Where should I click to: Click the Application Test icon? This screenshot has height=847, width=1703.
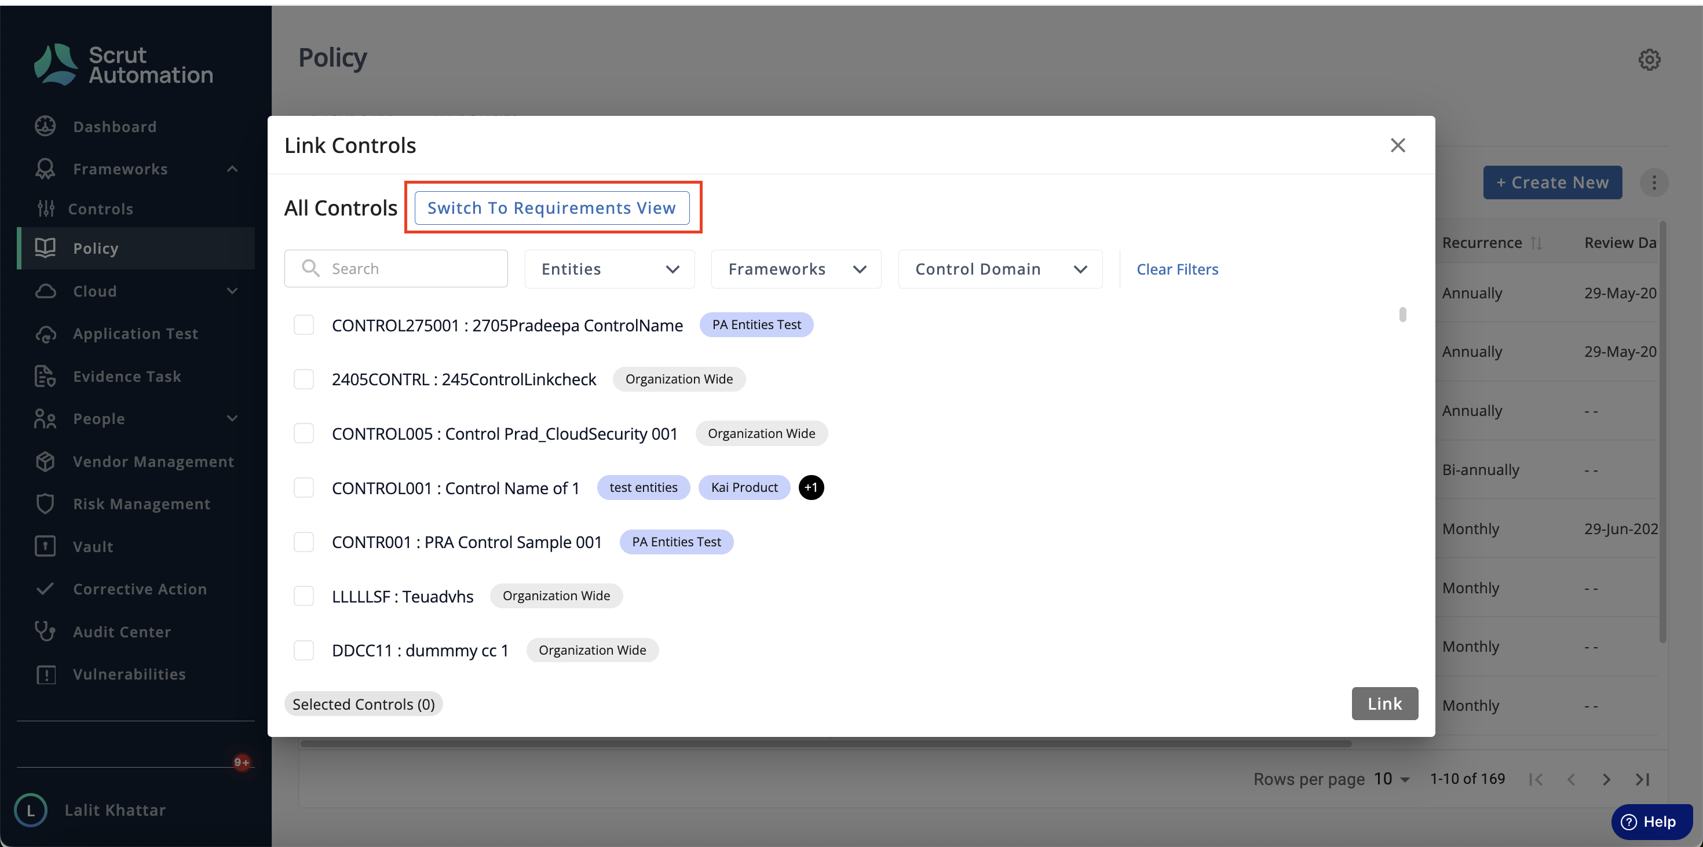coord(45,333)
